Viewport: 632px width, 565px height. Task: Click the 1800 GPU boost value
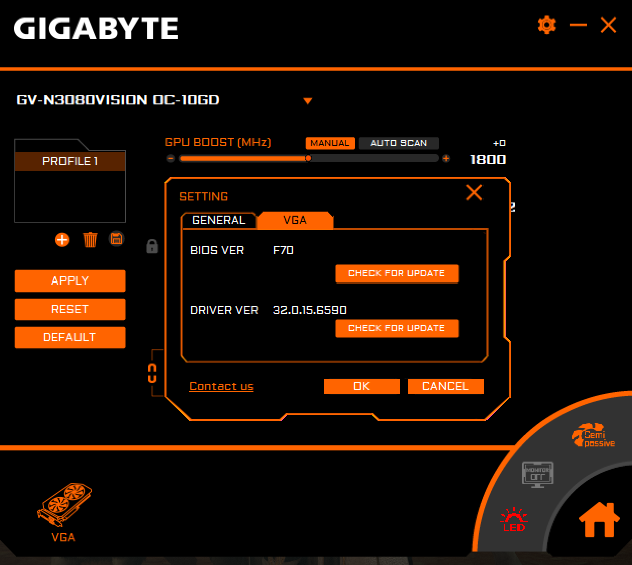click(x=488, y=160)
